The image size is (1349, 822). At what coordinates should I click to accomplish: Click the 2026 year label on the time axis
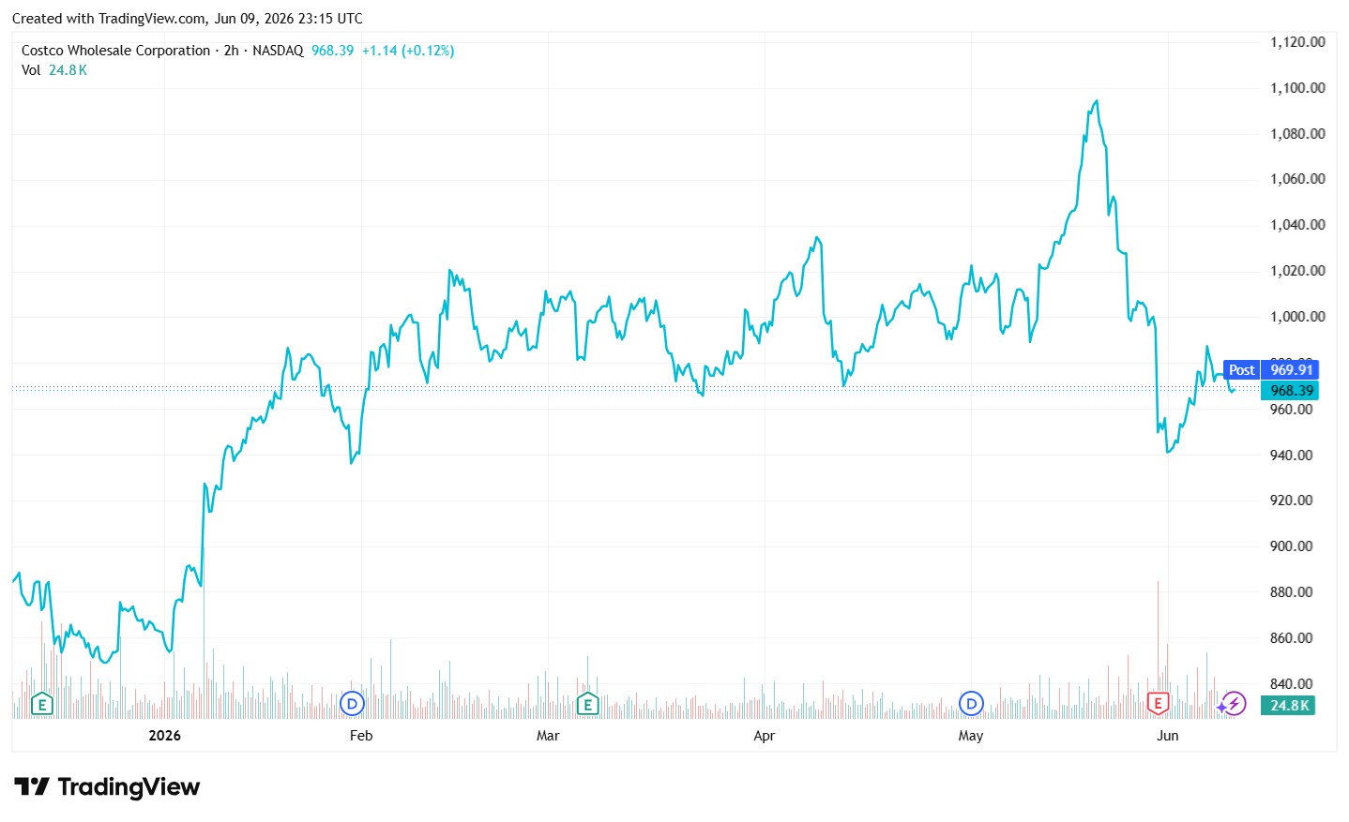pos(165,736)
